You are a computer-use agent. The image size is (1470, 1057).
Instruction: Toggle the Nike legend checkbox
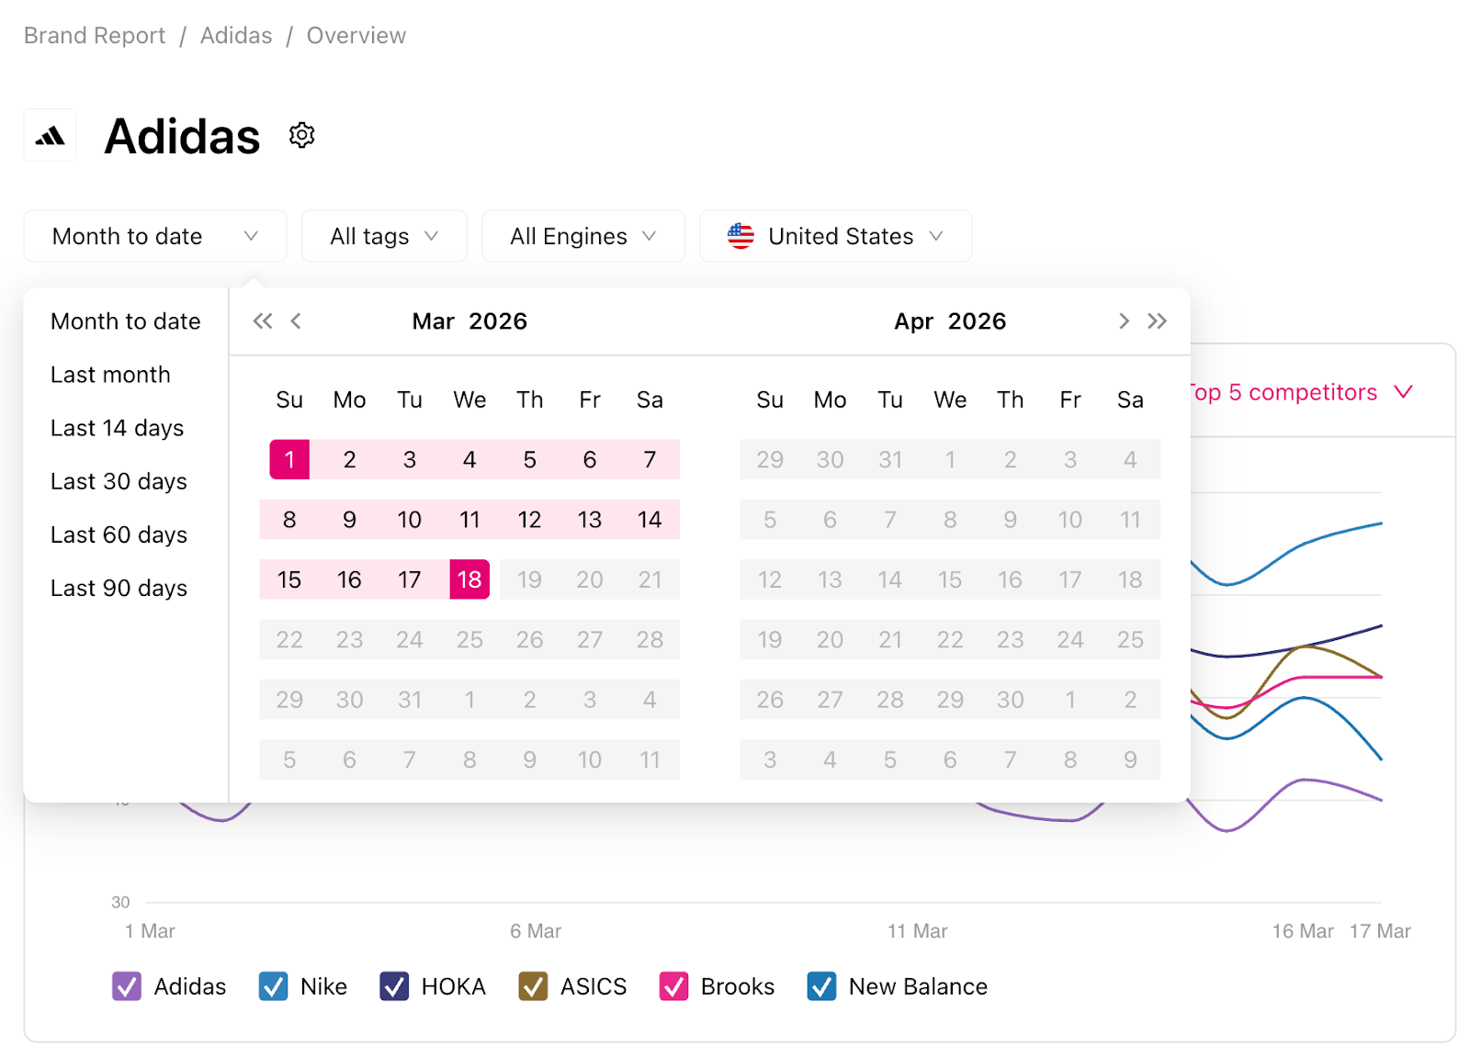pos(273,985)
